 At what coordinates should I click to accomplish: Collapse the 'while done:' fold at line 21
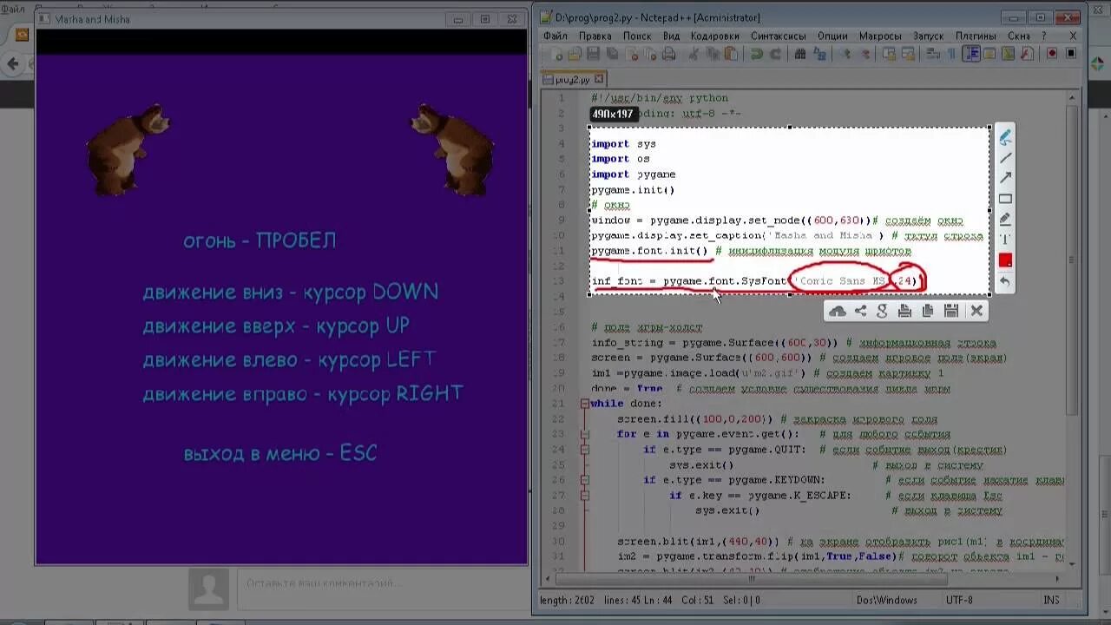coord(585,404)
